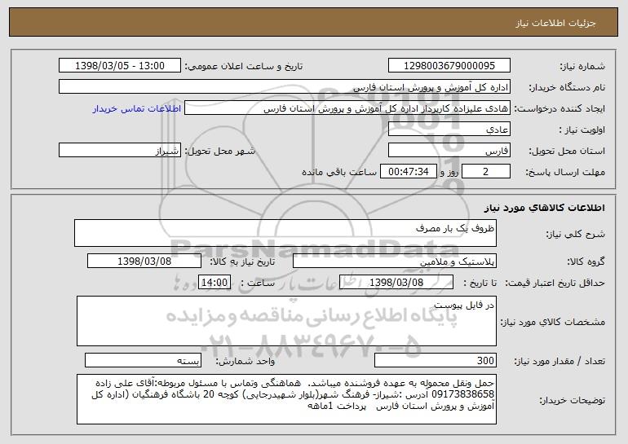Click the public announcement date field 1398/03/05 - 13:00

click(120, 65)
